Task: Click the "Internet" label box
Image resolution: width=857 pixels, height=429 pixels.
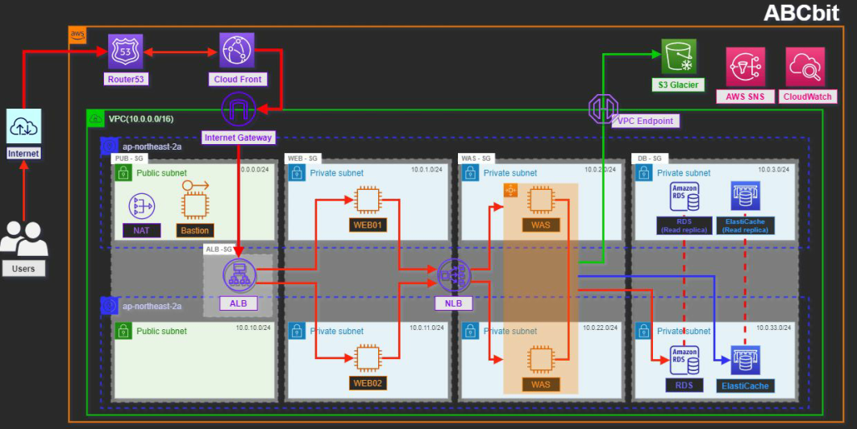Action: coord(23,154)
